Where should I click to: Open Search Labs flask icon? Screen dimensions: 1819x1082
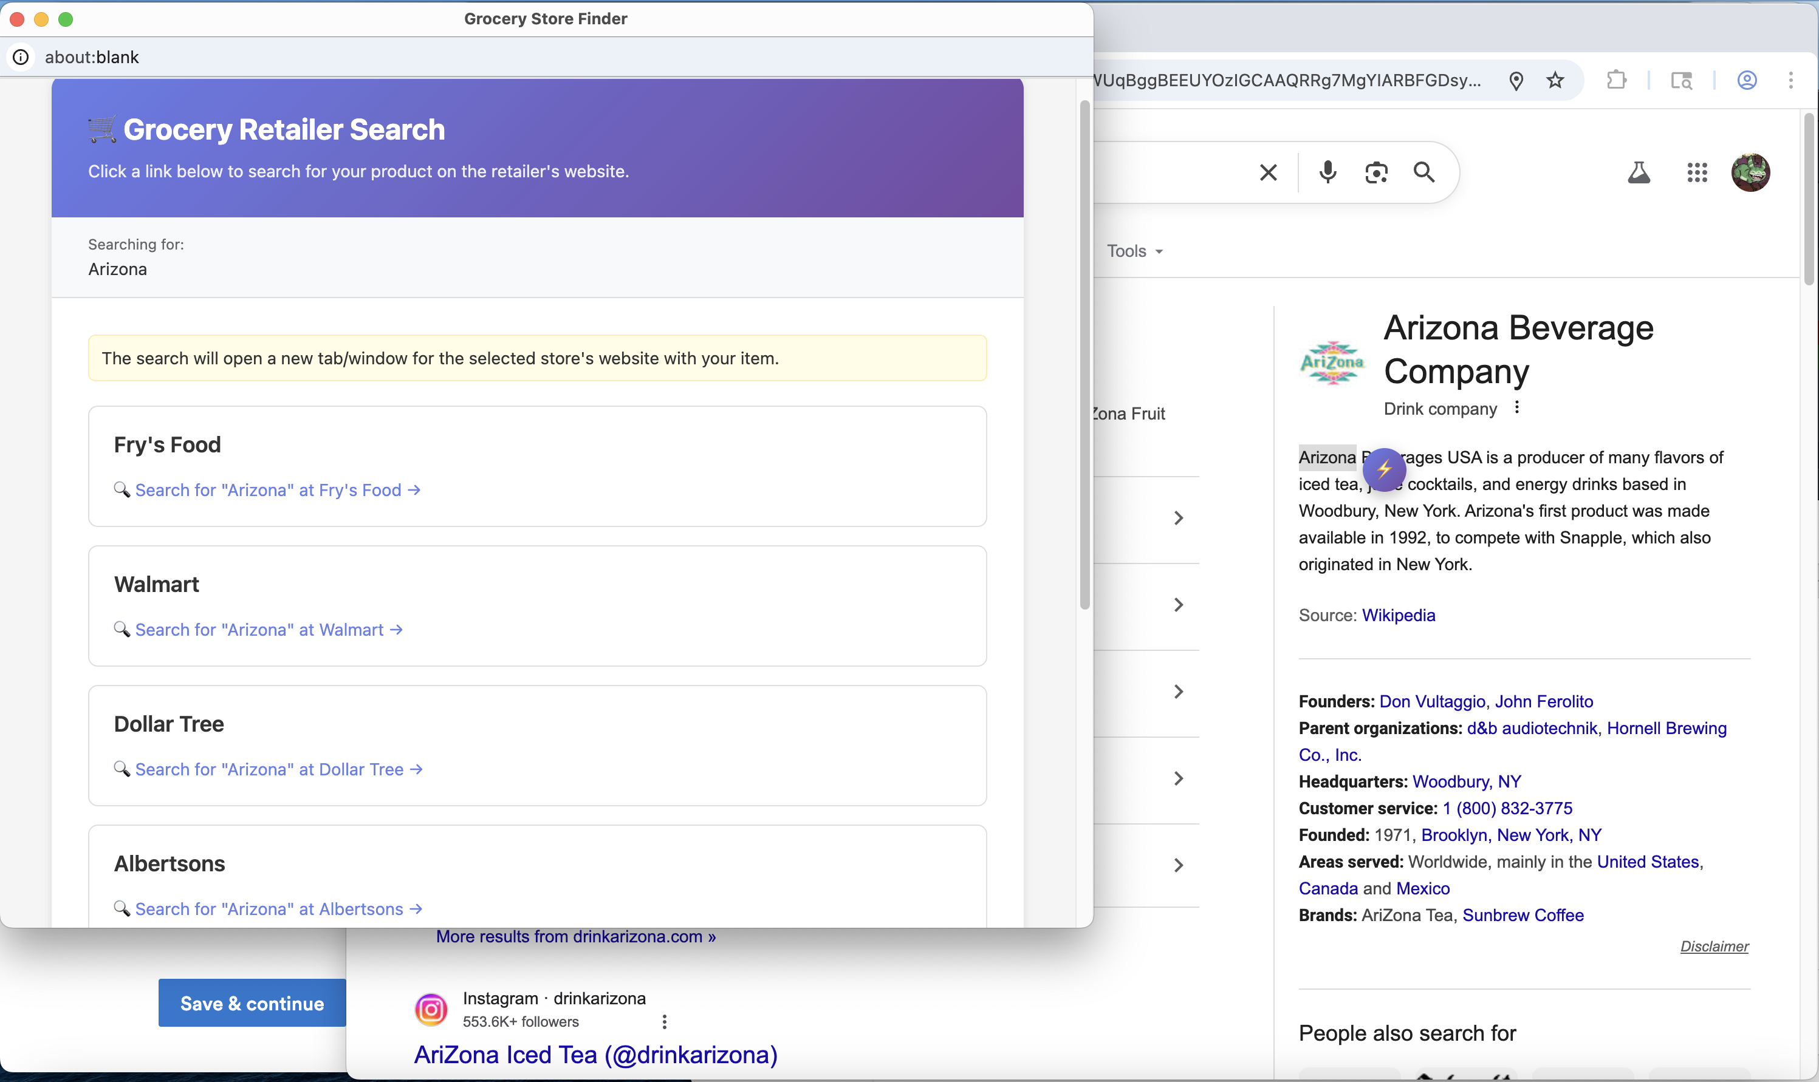coord(1638,172)
